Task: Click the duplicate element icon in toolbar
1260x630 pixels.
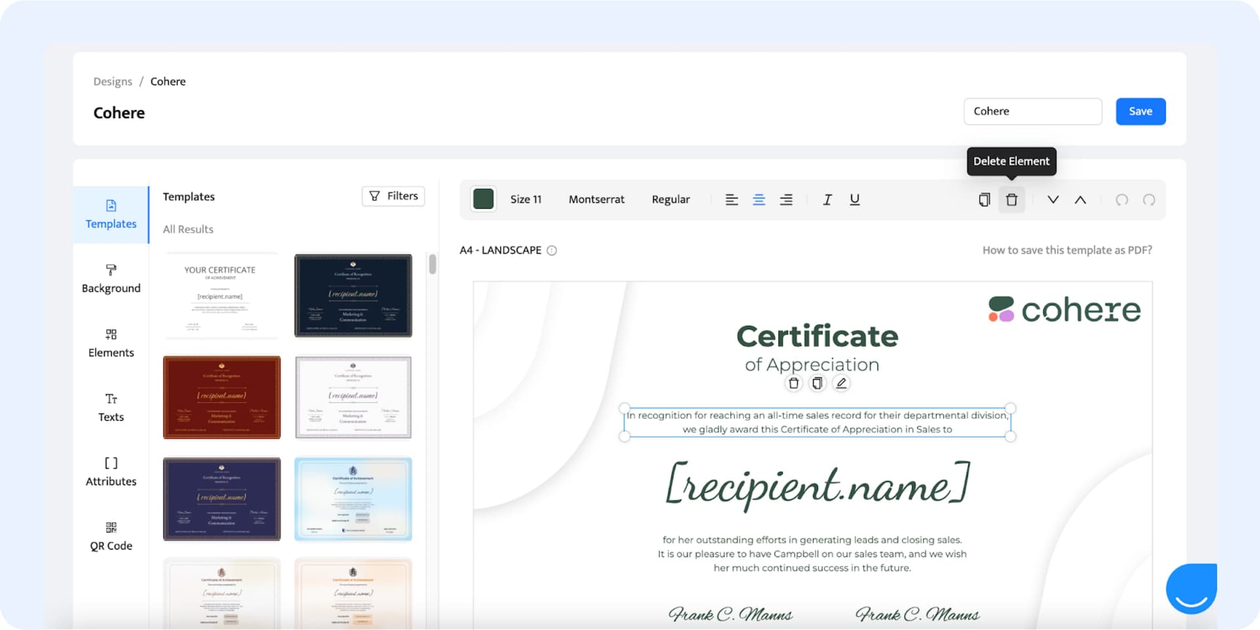Action: pyautogui.click(x=984, y=200)
